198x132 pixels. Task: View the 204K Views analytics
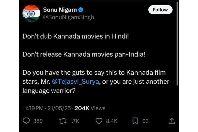pos(90,108)
